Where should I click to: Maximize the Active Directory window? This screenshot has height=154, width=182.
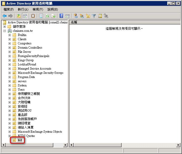(x=173, y=3)
